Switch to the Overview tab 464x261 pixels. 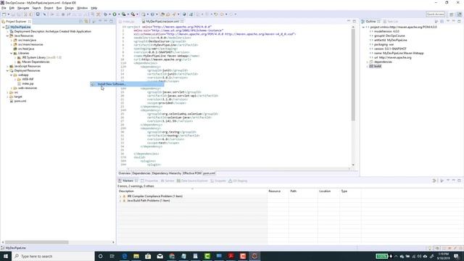click(x=124, y=173)
